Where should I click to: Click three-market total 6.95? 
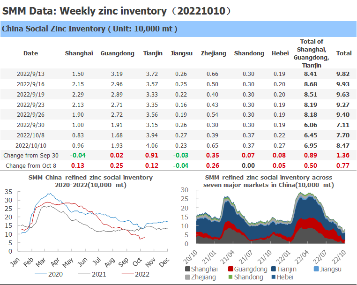click(311, 146)
